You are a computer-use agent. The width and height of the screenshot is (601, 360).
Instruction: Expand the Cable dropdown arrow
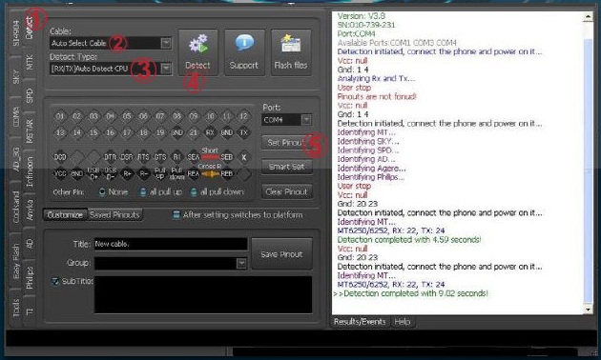166,43
